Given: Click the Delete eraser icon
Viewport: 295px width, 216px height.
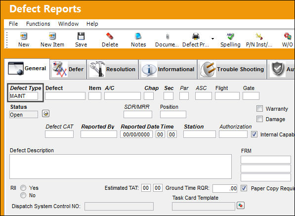Looking at the screenshot, I should (110, 36).
